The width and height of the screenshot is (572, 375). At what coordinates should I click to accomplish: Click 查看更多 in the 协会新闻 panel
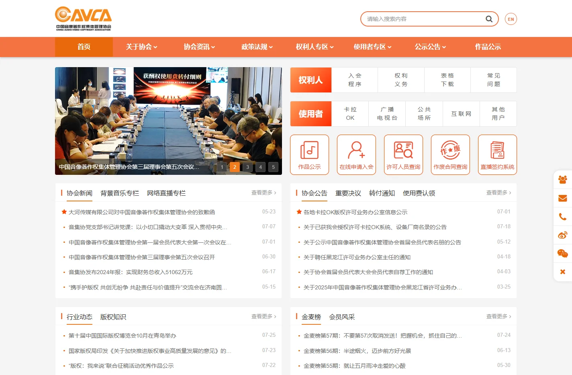click(264, 193)
